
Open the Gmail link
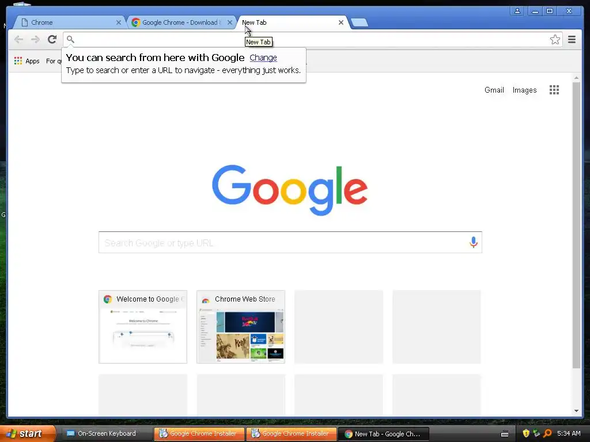click(x=494, y=90)
